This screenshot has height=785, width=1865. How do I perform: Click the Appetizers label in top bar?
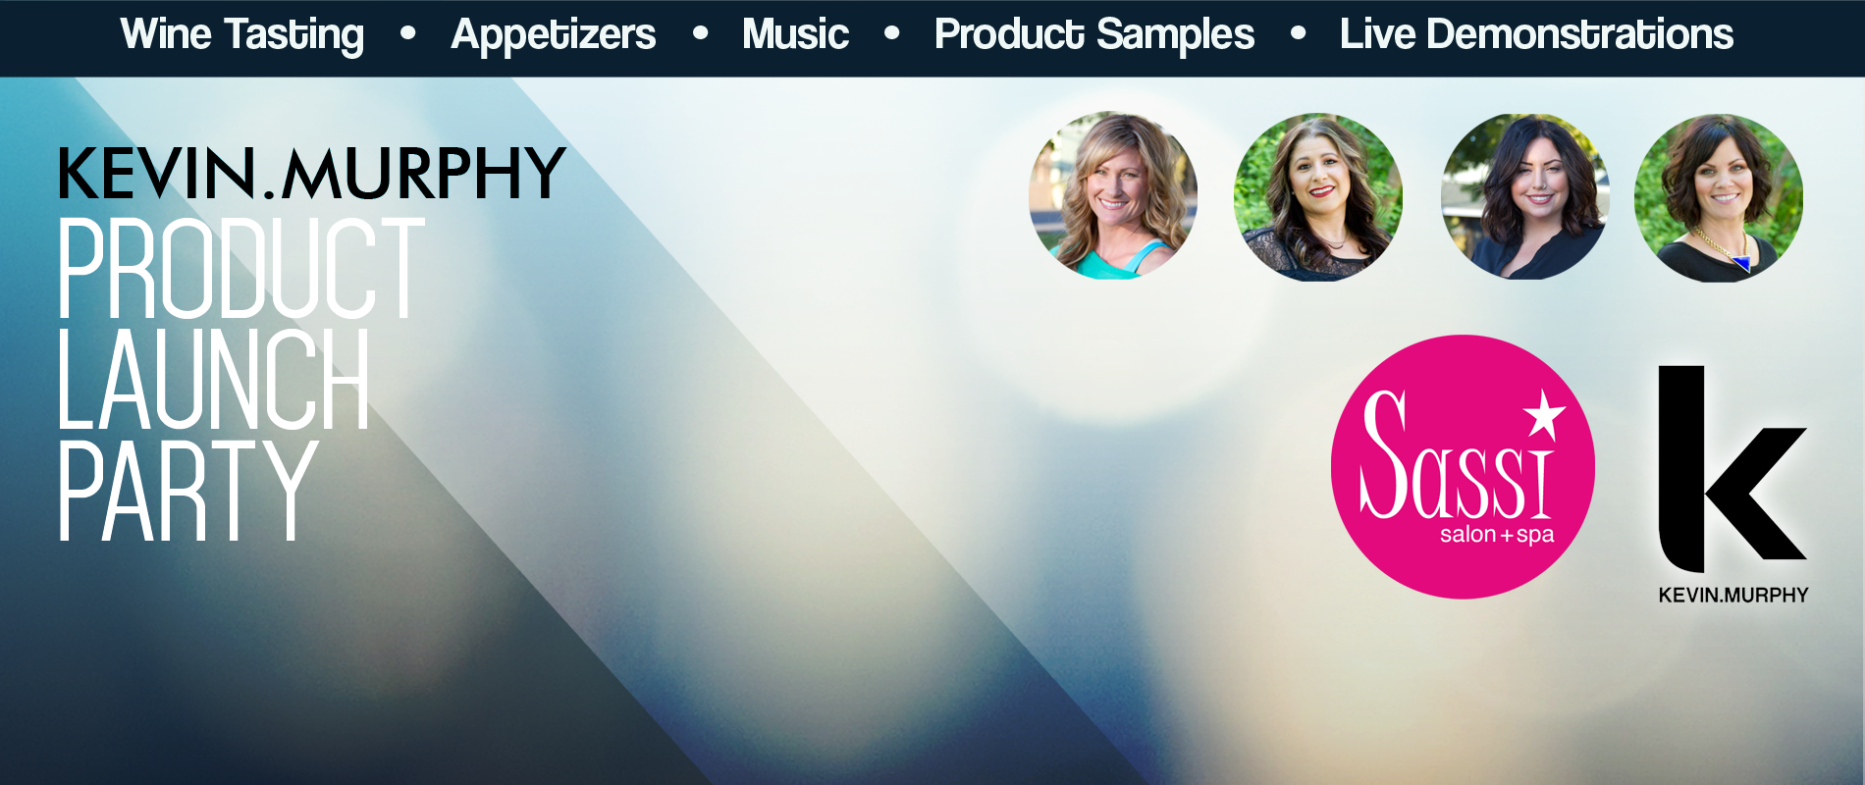pyautogui.click(x=553, y=35)
